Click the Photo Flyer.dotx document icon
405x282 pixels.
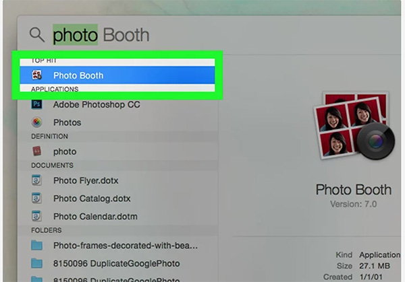coord(36,180)
